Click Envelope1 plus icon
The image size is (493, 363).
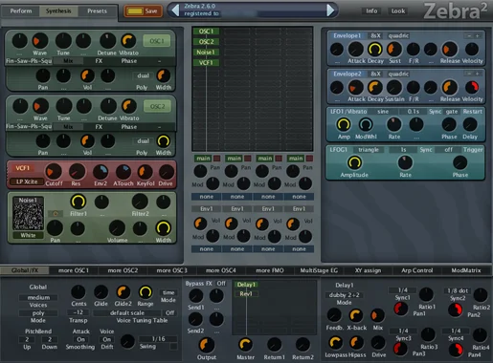click(x=478, y=36)
